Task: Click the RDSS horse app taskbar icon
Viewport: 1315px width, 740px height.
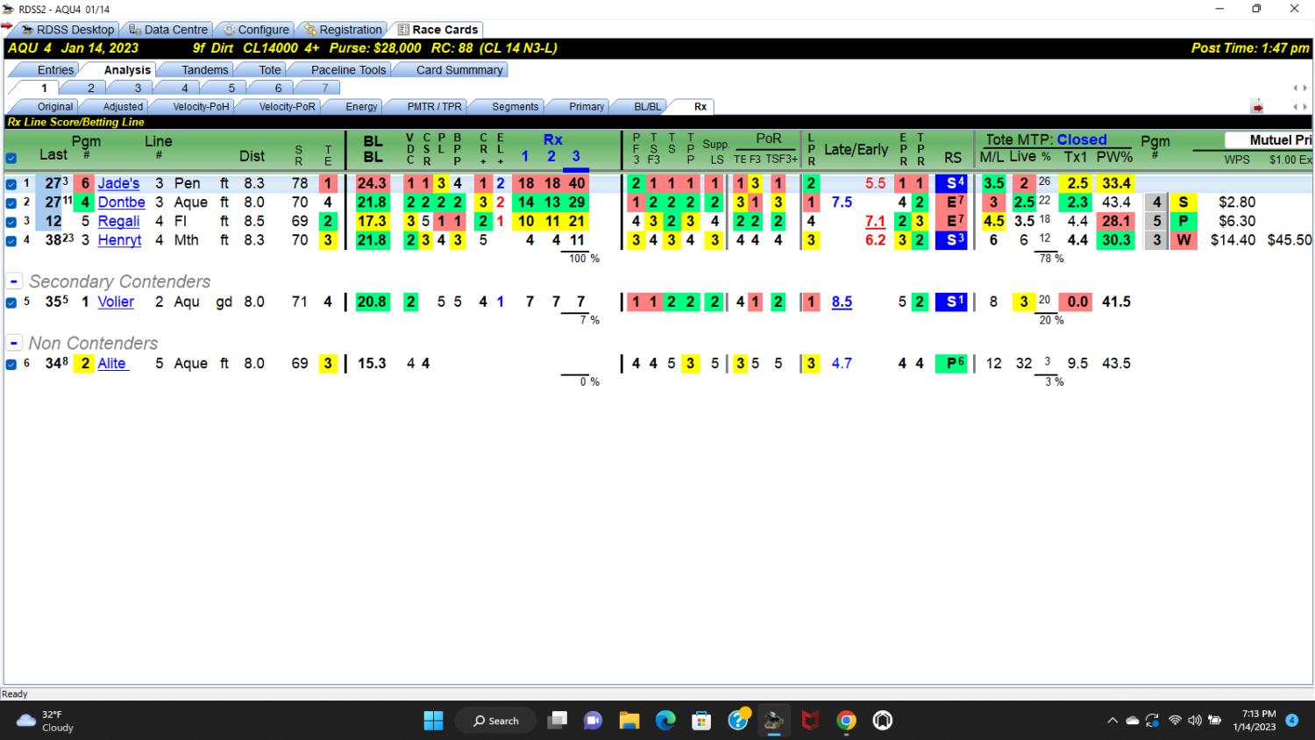Action: 773,721
